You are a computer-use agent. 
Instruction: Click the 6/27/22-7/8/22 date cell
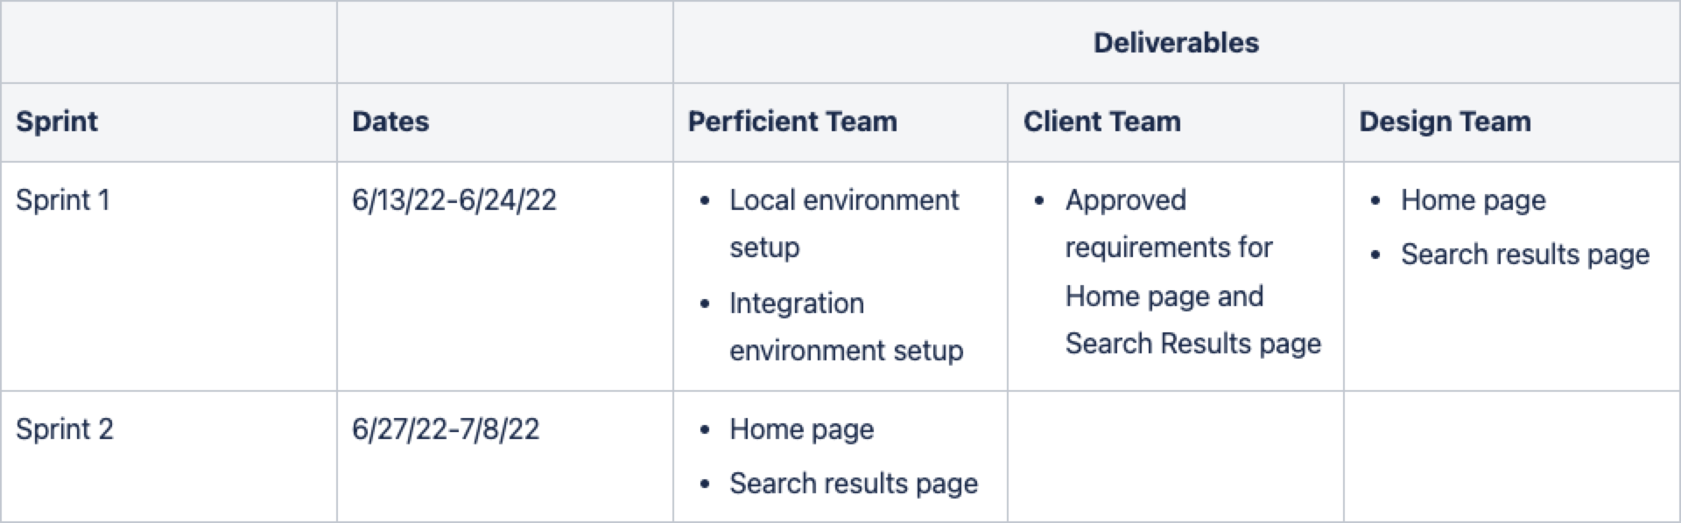tap(446, 429)
